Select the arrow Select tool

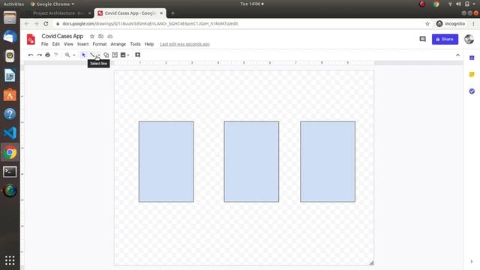tap(83, 55)
